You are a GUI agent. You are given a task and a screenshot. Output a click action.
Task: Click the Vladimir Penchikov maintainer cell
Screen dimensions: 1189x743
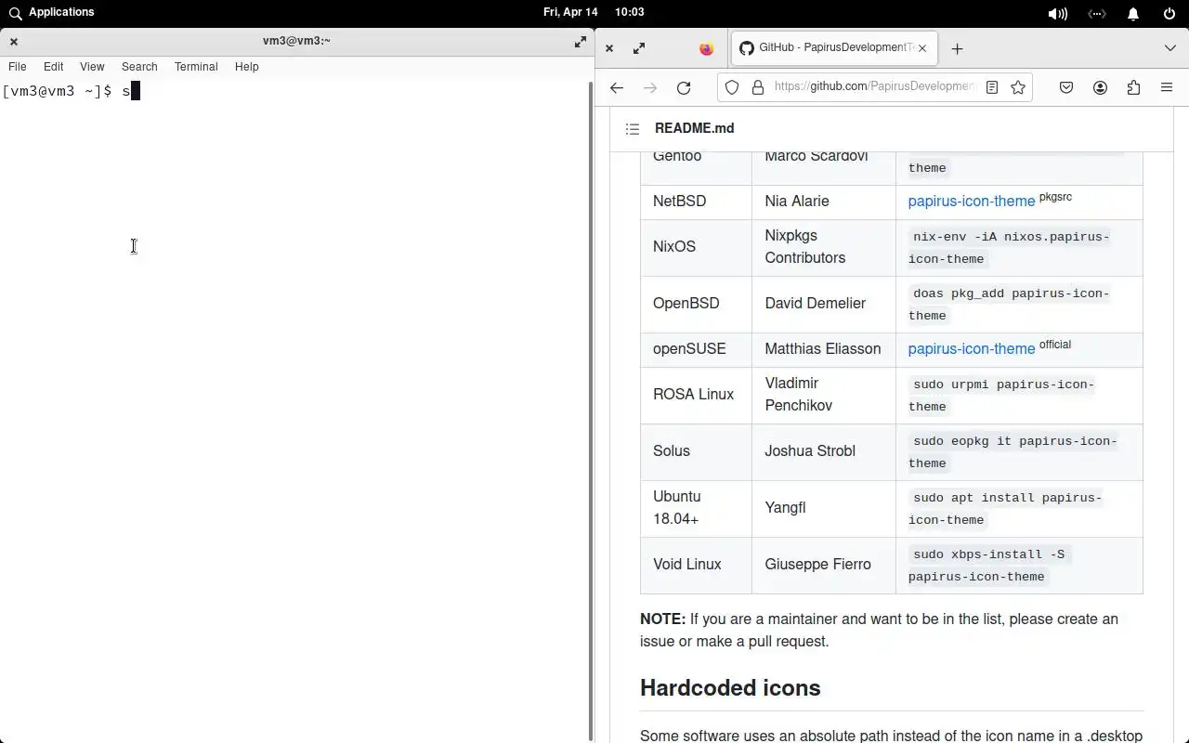click(x=823, y=395)
